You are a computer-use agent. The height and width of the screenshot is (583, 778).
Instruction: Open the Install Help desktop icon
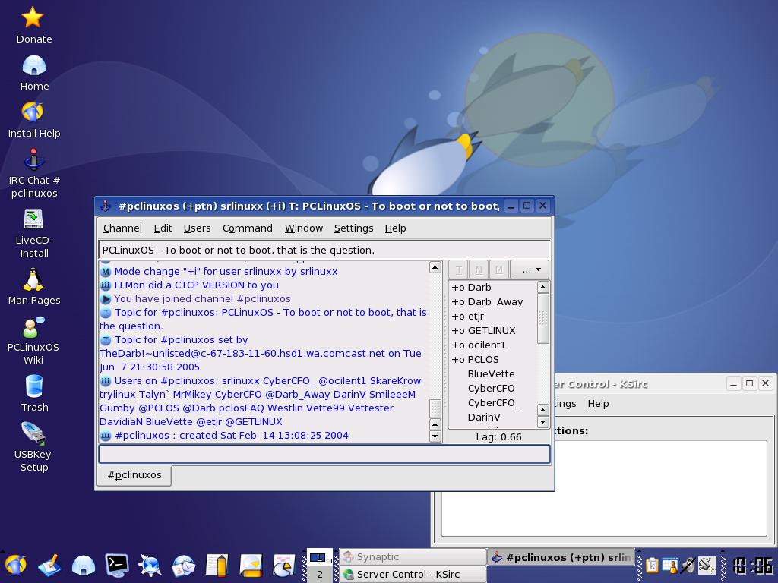point(33,119)
